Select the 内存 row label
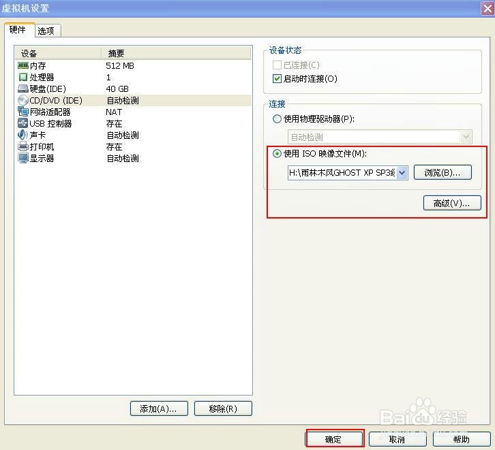This screenshot has width=495, height=450. (38, 65)
